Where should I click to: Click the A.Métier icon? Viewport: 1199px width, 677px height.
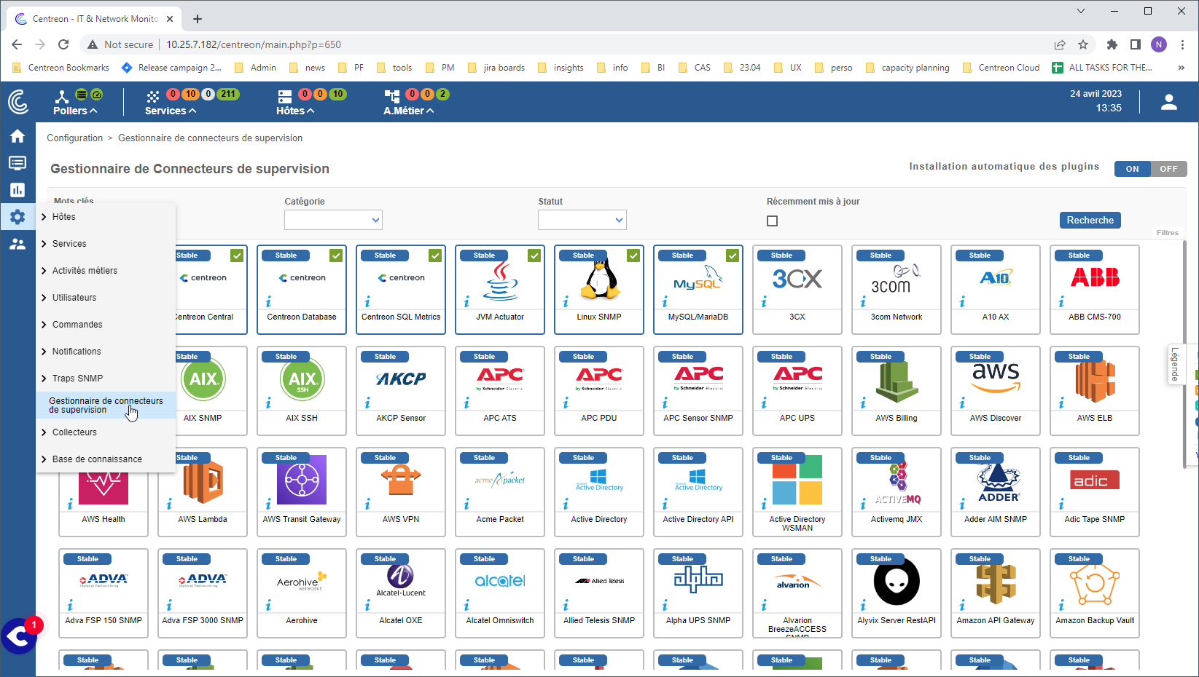(392, 96)
